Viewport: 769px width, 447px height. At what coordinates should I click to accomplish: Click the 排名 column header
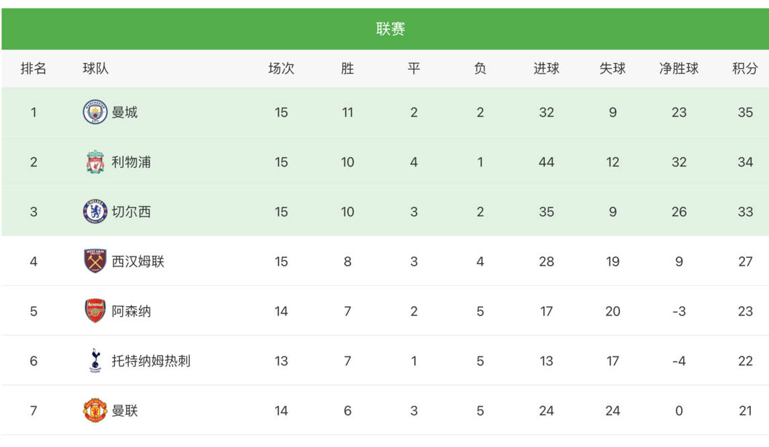click(x=34, y=68)
